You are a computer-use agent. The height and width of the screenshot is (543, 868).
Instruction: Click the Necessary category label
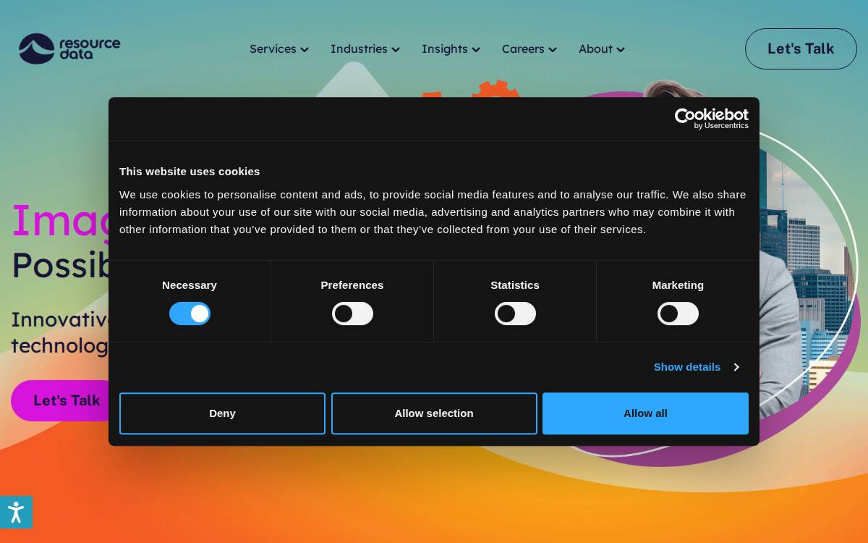(x=190, y=285)
